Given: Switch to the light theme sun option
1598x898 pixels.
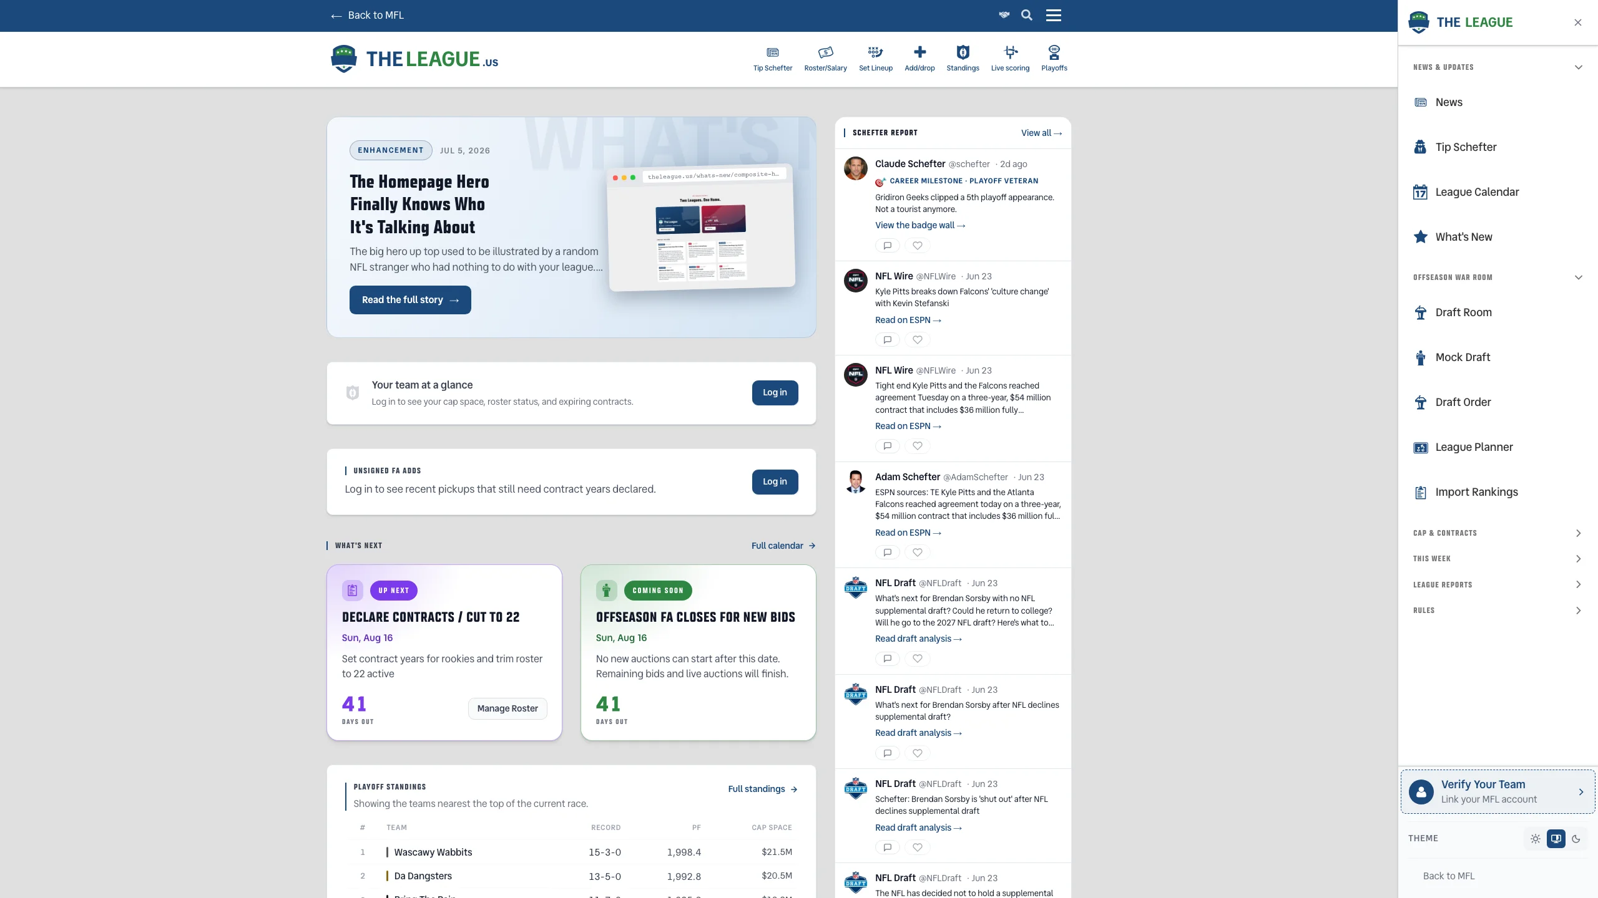Looking at the screenshot, I should 1536,839.
